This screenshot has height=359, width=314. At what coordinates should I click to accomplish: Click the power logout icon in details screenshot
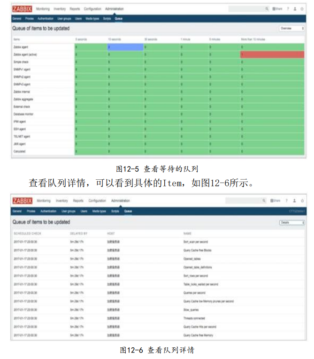click(x=302, y=200)
